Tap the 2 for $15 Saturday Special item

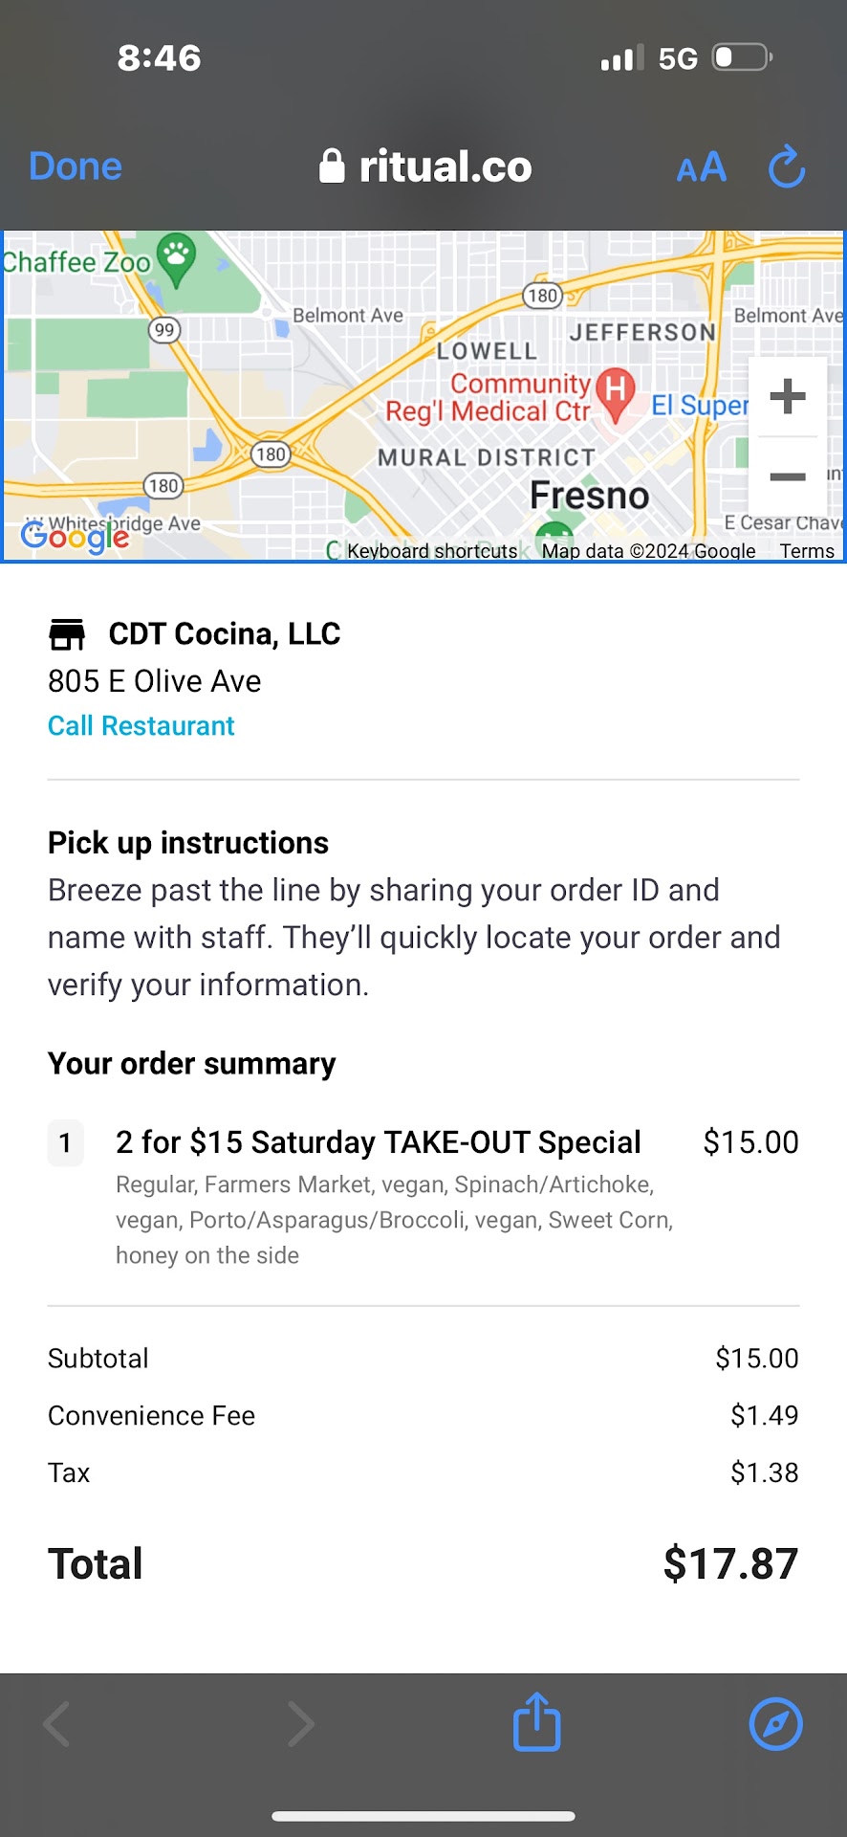pos(378,1142)
